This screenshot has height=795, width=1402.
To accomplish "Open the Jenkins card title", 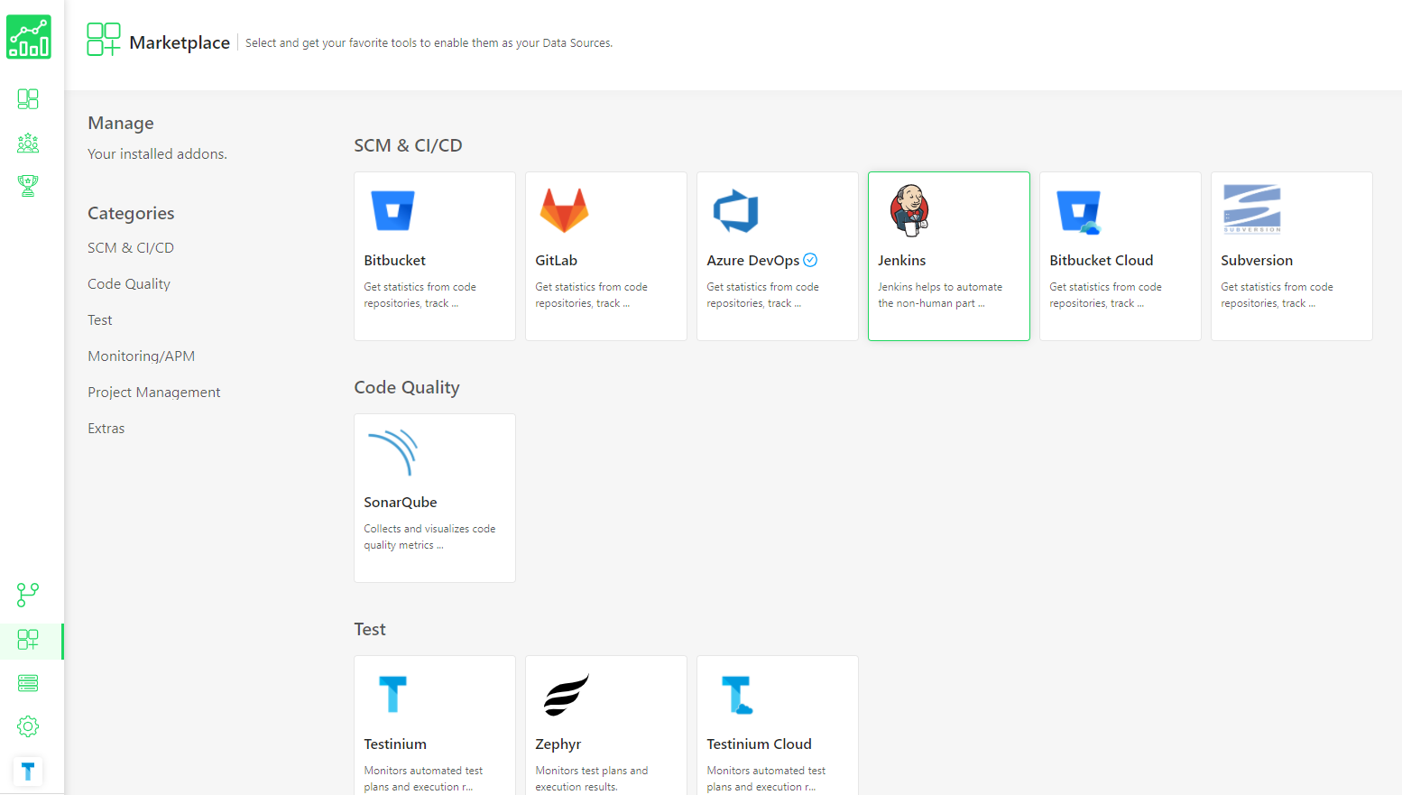I will (x=902, y=260).
